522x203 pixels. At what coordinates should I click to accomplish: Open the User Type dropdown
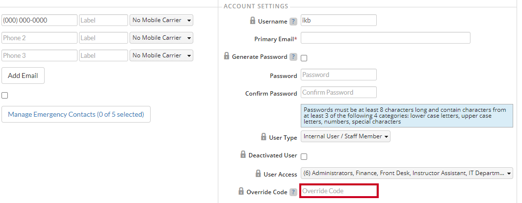tap(345, 136)
